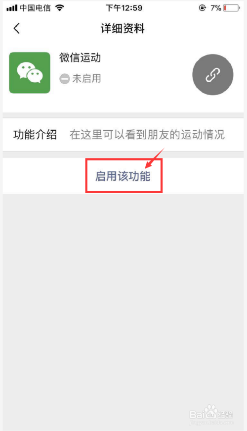
Task: Tap the back arrow icon
Action: (x=17, y=28)
